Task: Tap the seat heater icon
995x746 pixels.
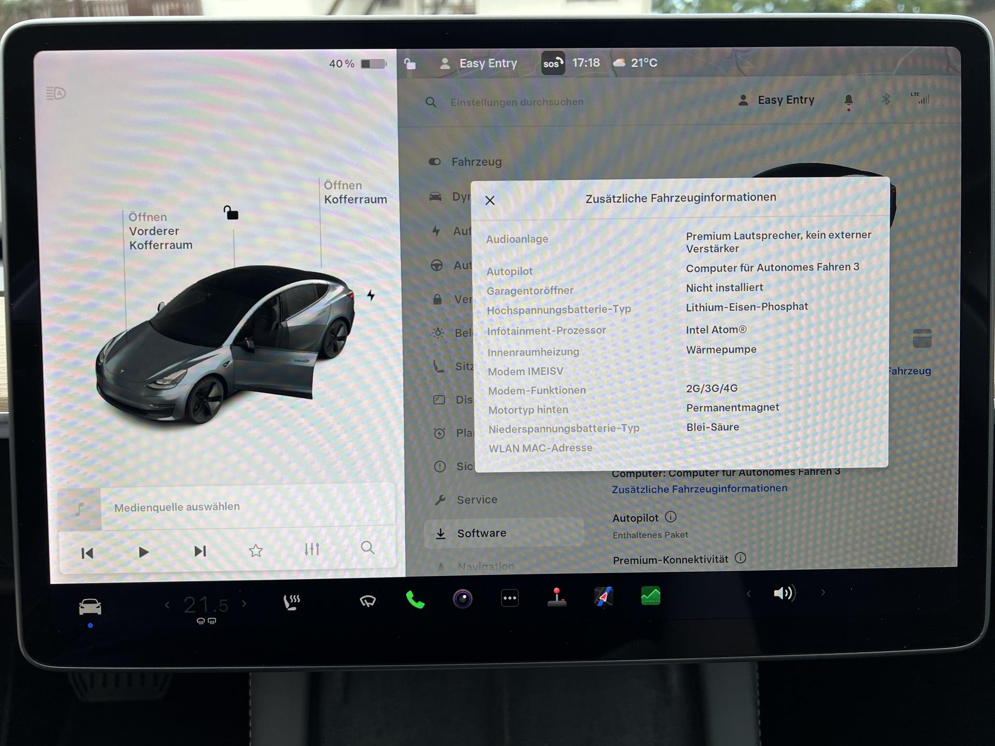Action: tap(292, 602)
